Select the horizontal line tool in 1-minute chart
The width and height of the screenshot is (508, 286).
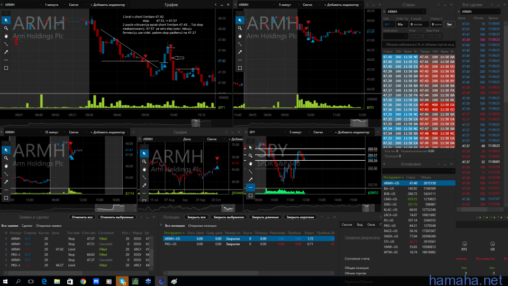6,60
